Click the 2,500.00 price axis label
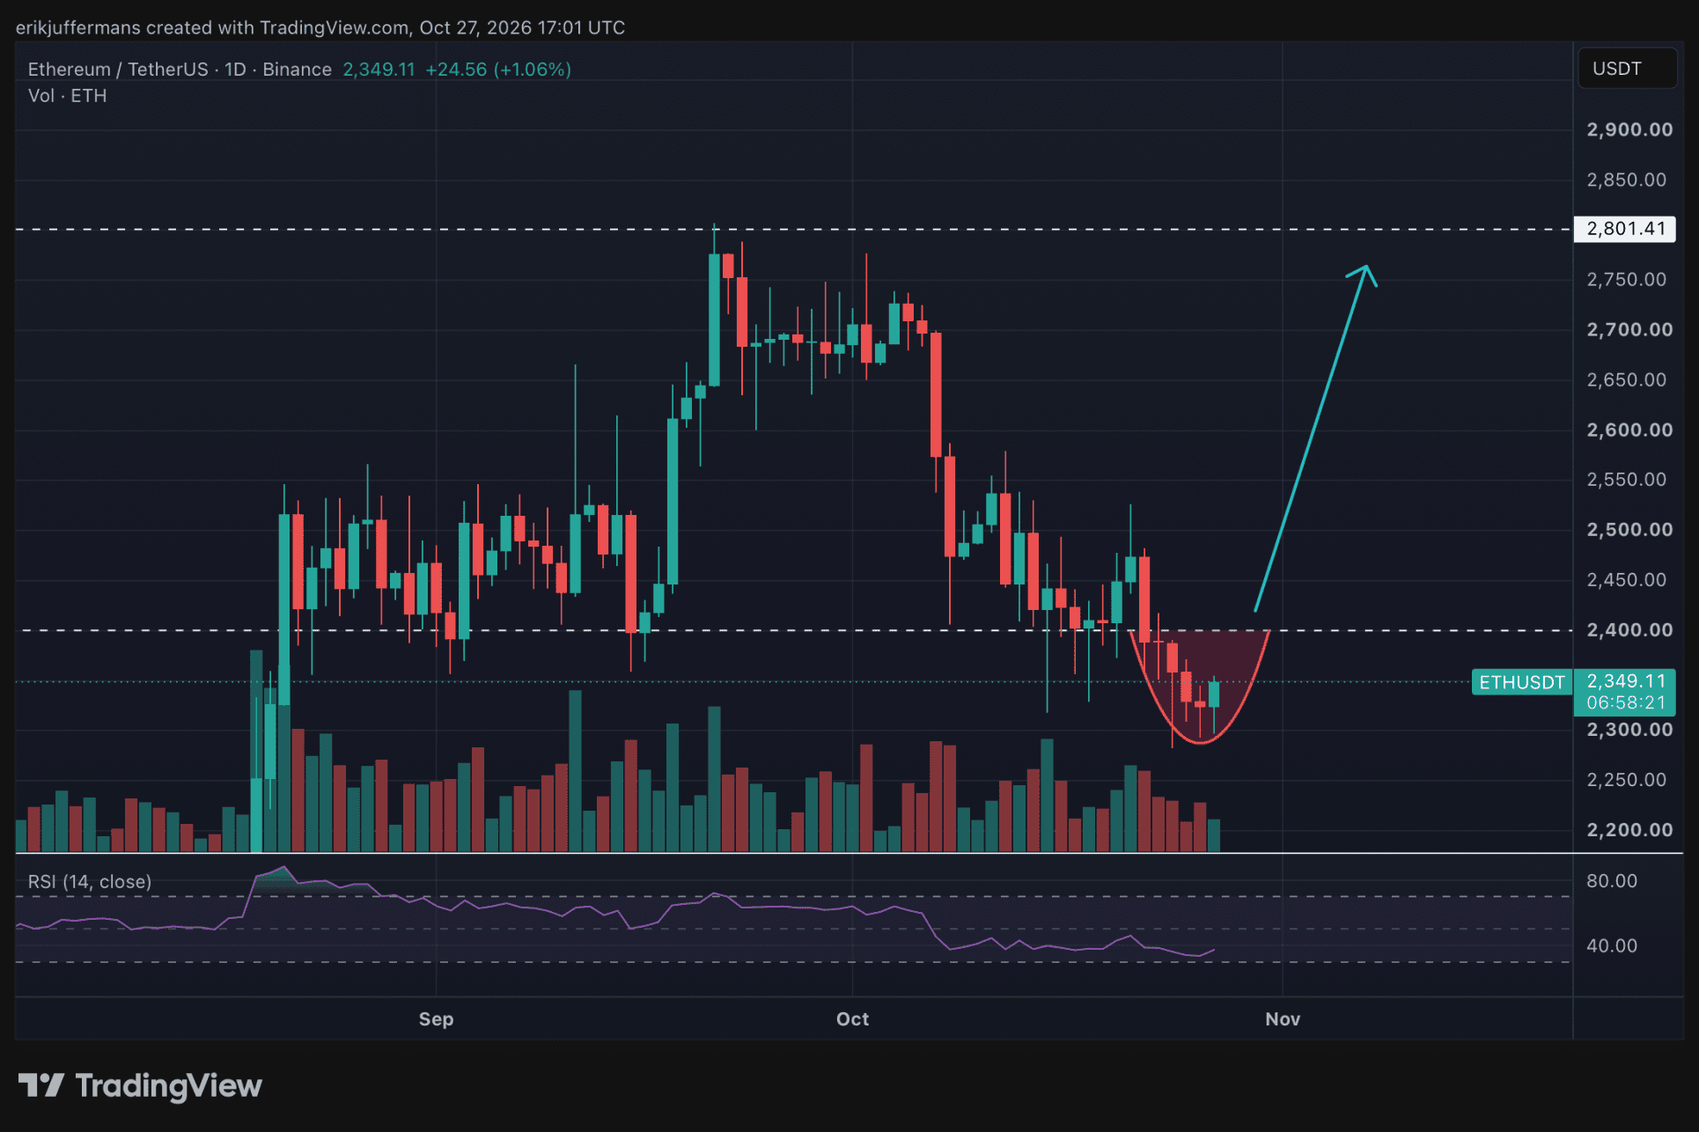This screenshot has height=1132, width=1699. point(1629,529)
